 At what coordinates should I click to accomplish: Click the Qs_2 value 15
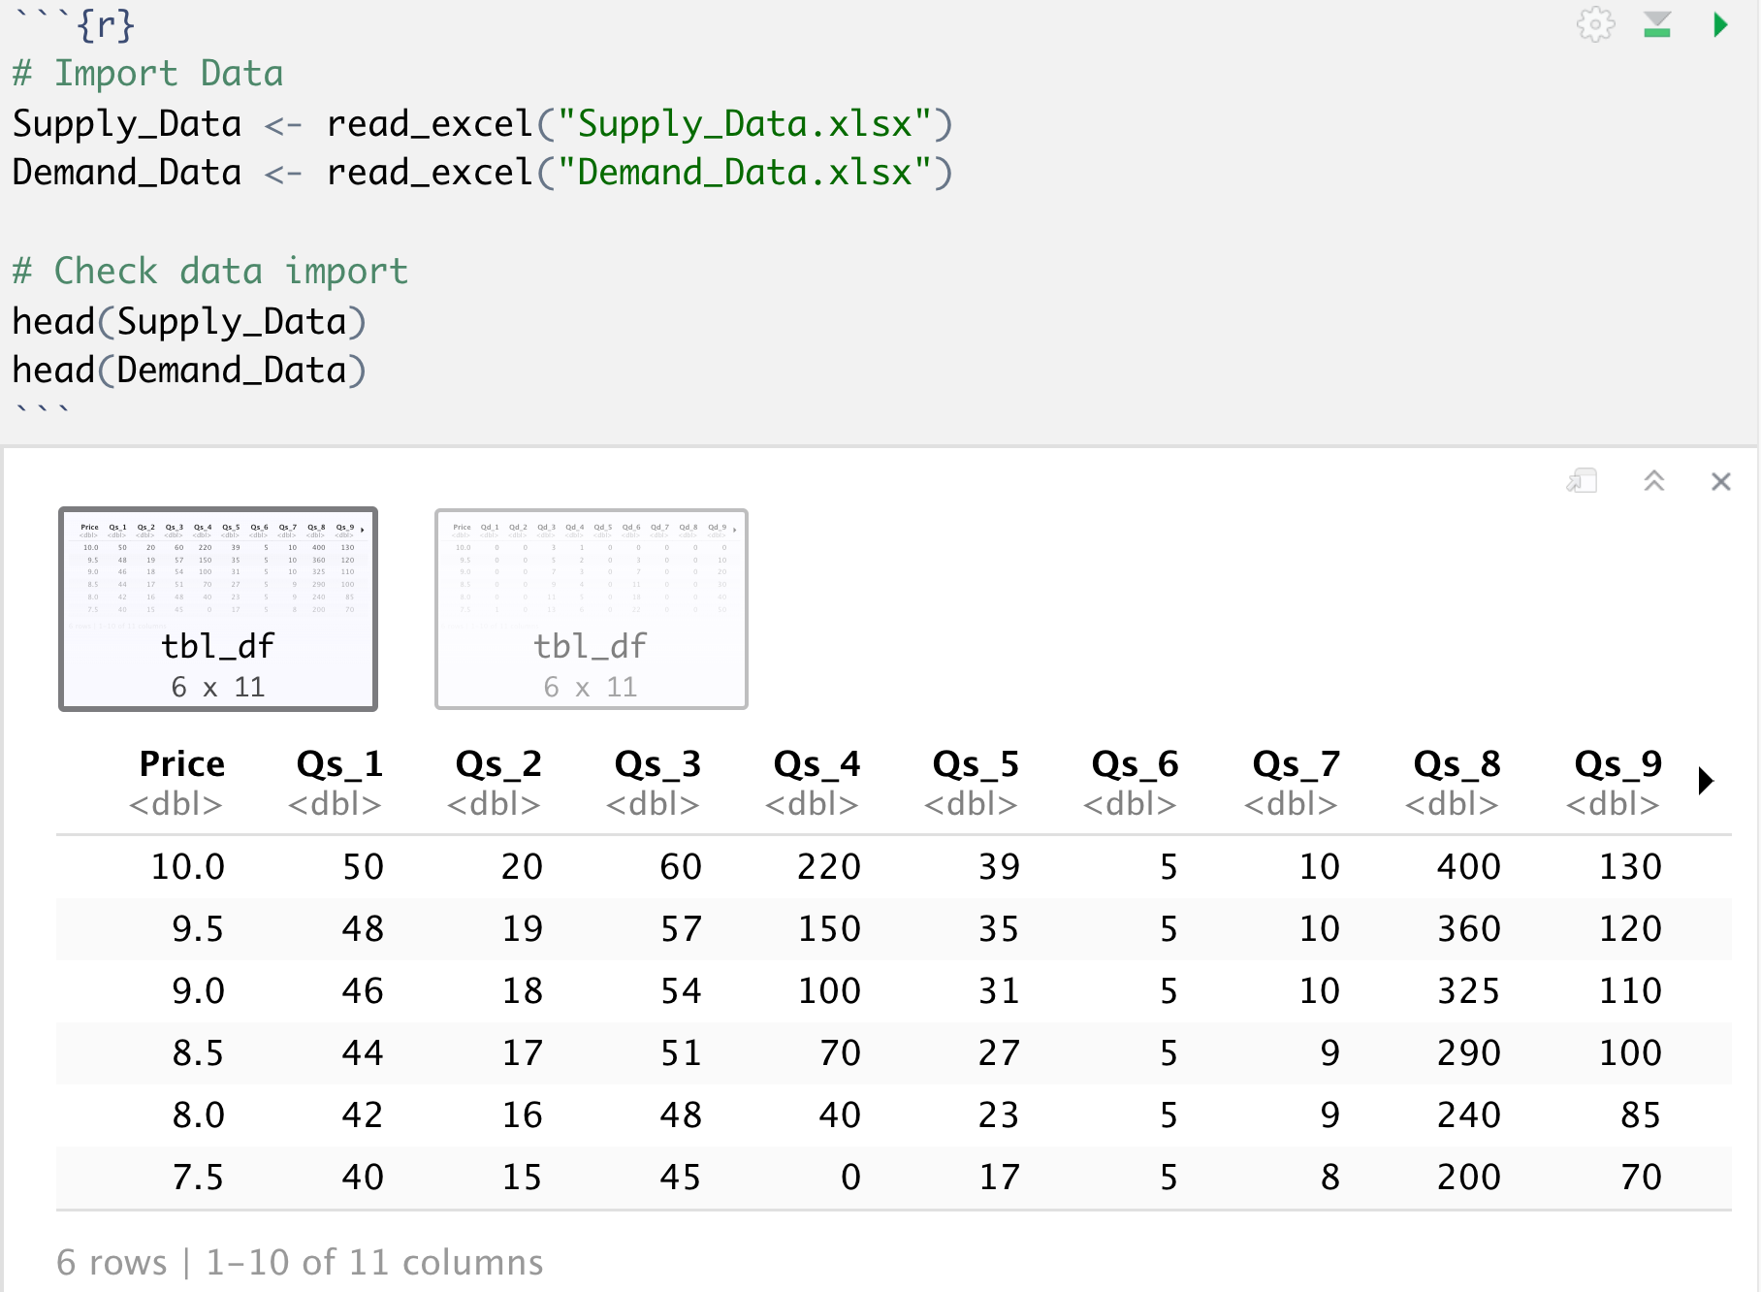522,1177
